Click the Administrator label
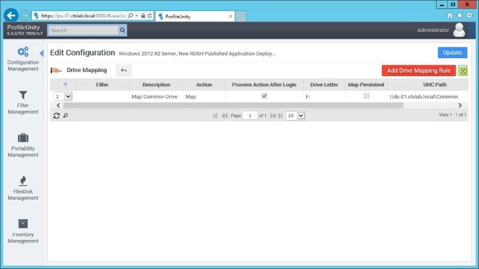The image size is (479, 269). (433, 31)
